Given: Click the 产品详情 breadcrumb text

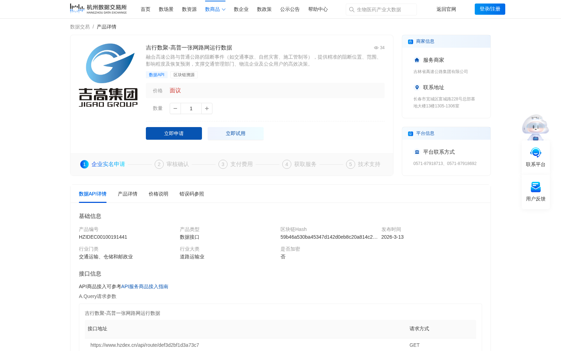Looking at the screenshot, I should click(x=107, y=27).
